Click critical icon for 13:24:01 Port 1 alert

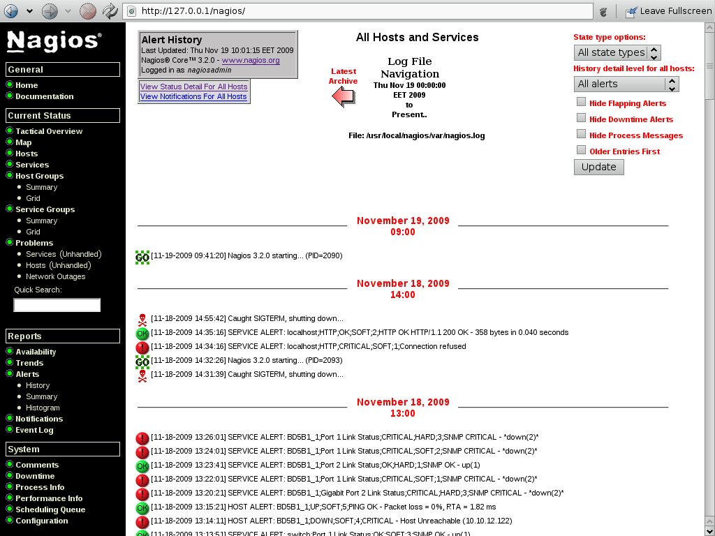pos(142,452)
